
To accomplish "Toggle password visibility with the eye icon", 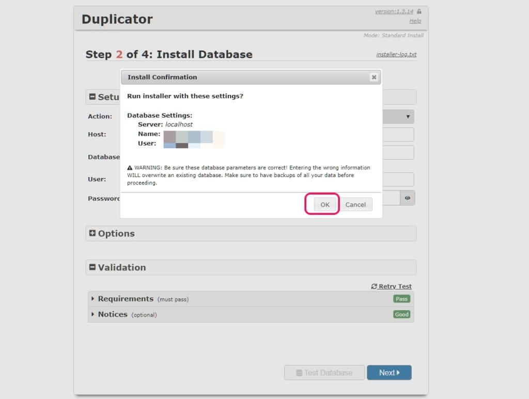I will 408,198.
